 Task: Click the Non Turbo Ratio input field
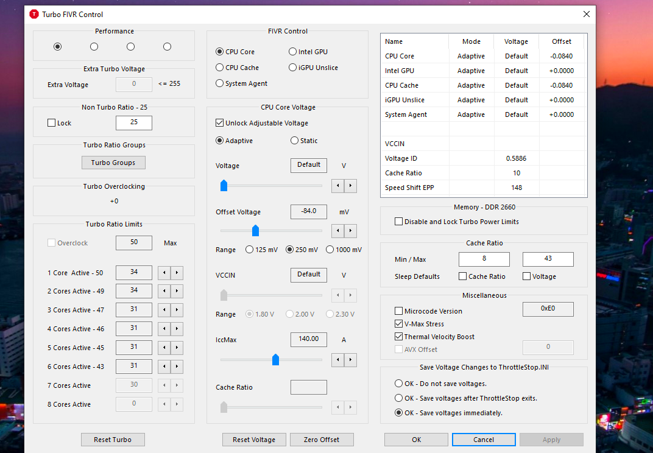133,122
